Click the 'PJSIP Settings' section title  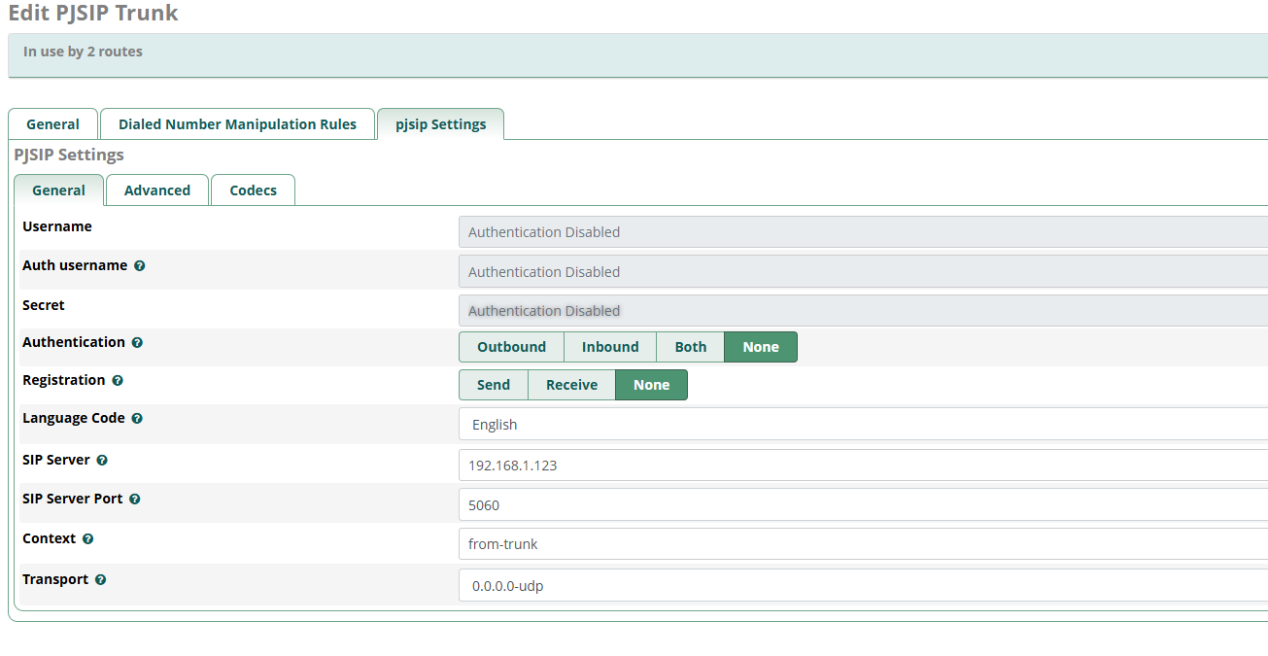click(x=69, y=155)
